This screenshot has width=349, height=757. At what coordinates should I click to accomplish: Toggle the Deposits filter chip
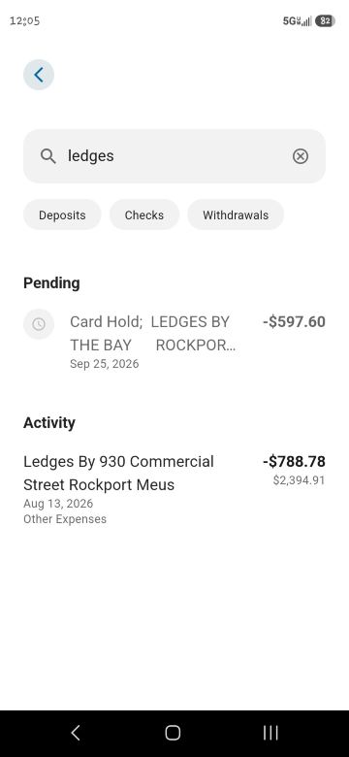62,214
